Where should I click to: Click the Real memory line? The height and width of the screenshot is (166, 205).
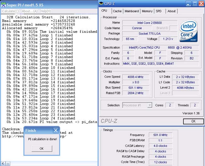point(38,21)
